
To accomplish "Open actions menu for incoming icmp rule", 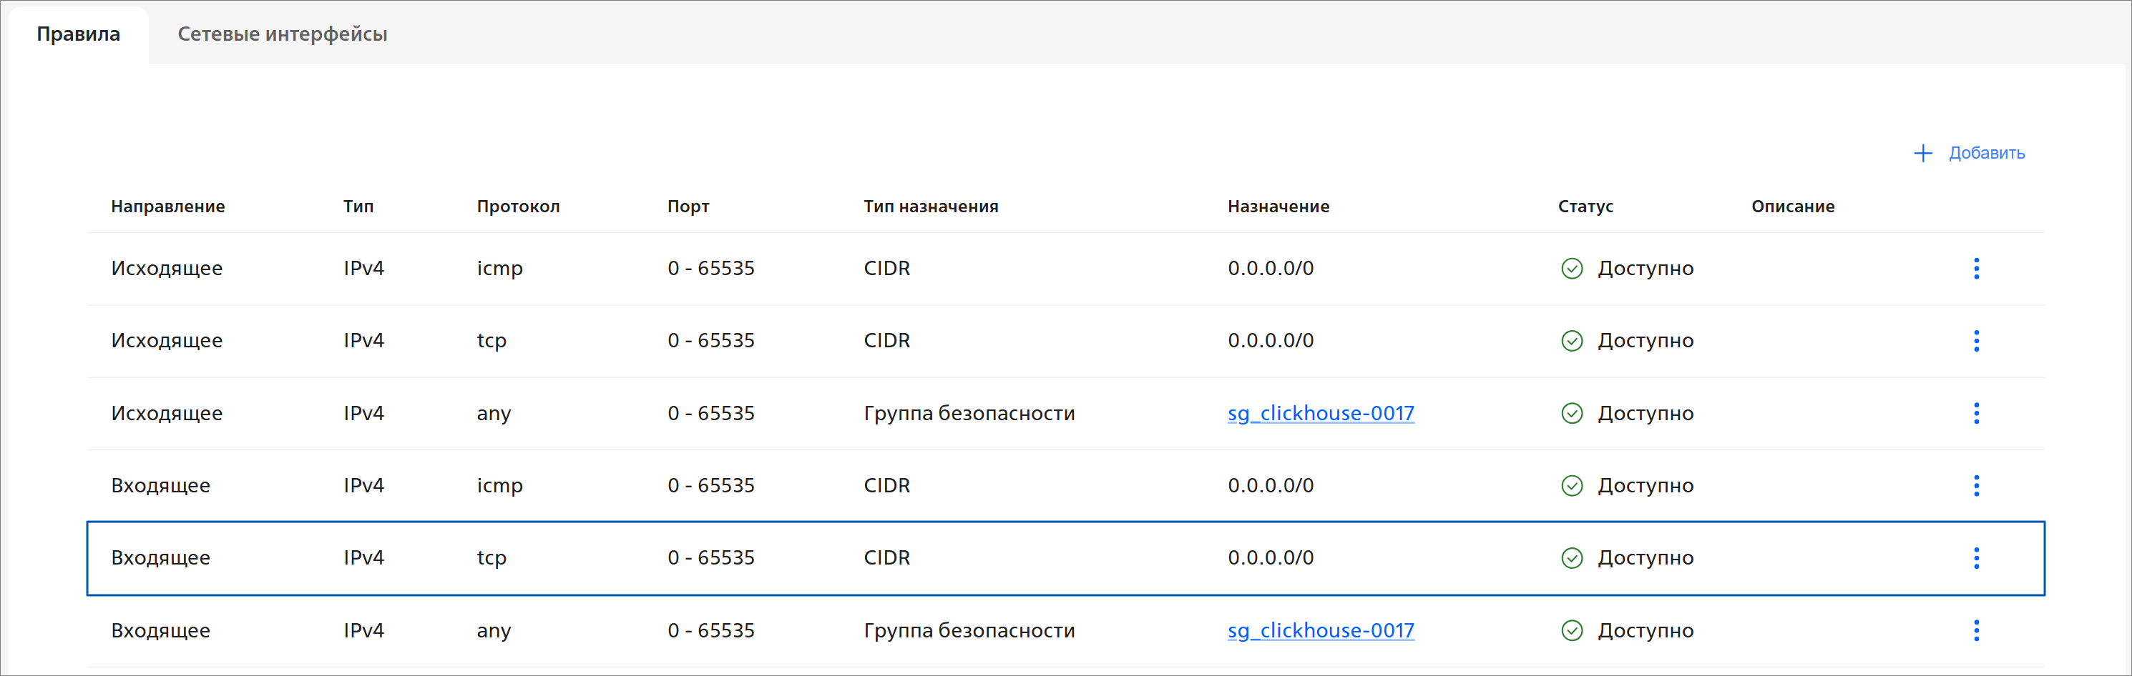I will 1975,486.
